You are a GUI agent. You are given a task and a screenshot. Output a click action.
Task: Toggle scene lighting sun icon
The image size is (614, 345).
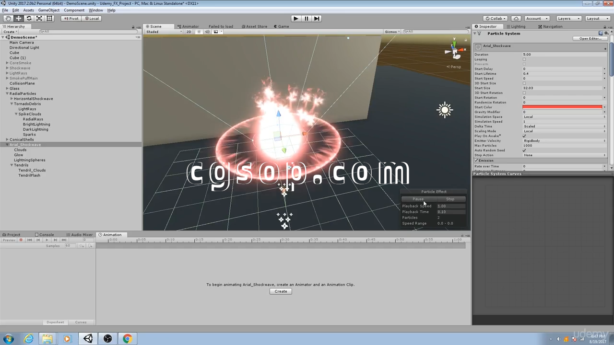coord(199,32)
